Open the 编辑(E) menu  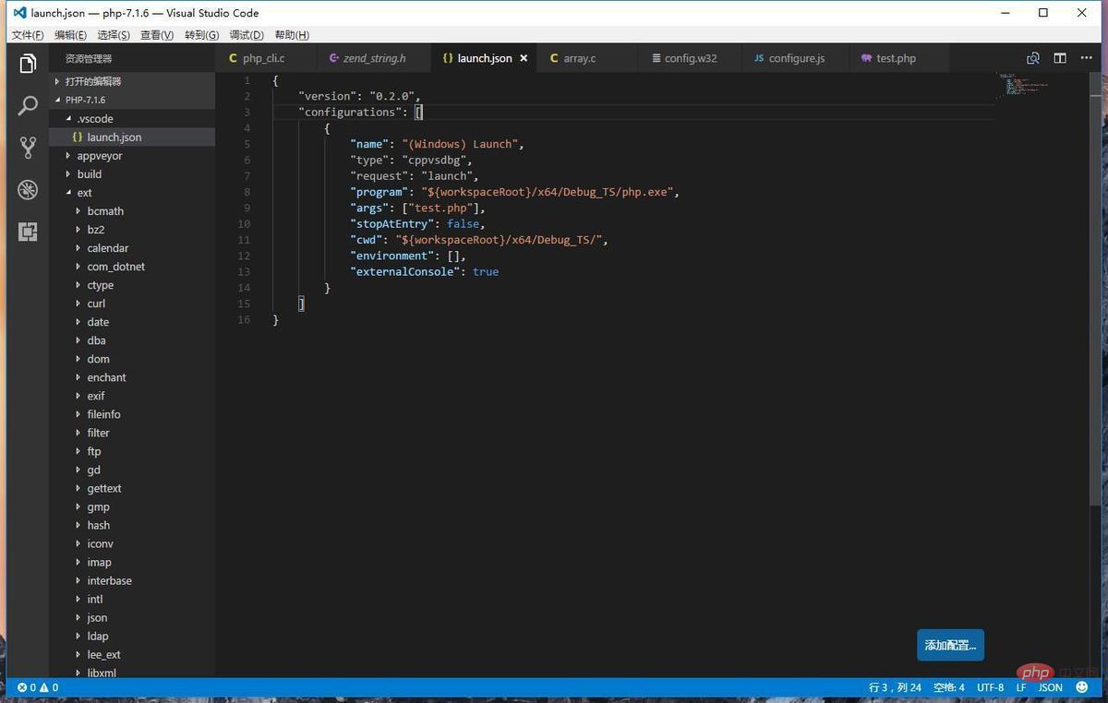70,35
